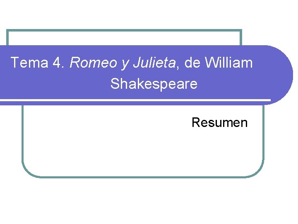Click the word "Shakespeare" on second title line
This screenshot has height=224, width=298.
point(154,85)
